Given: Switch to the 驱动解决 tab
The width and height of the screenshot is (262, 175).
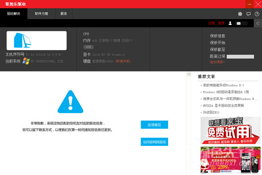Looking at the screenshot, I should pos(14,13).
